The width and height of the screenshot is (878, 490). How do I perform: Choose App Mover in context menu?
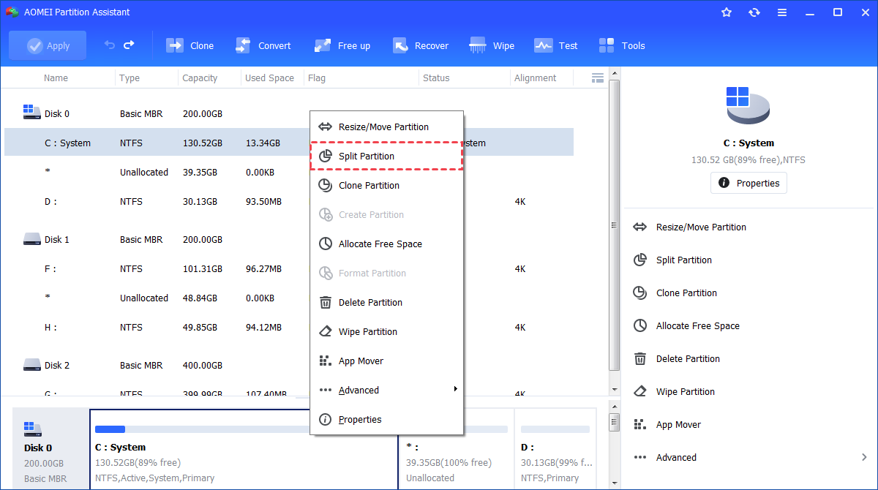(387, 361)
